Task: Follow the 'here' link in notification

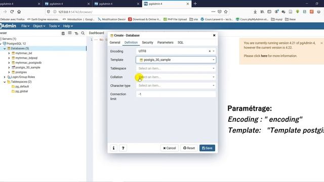Action: 264,56
